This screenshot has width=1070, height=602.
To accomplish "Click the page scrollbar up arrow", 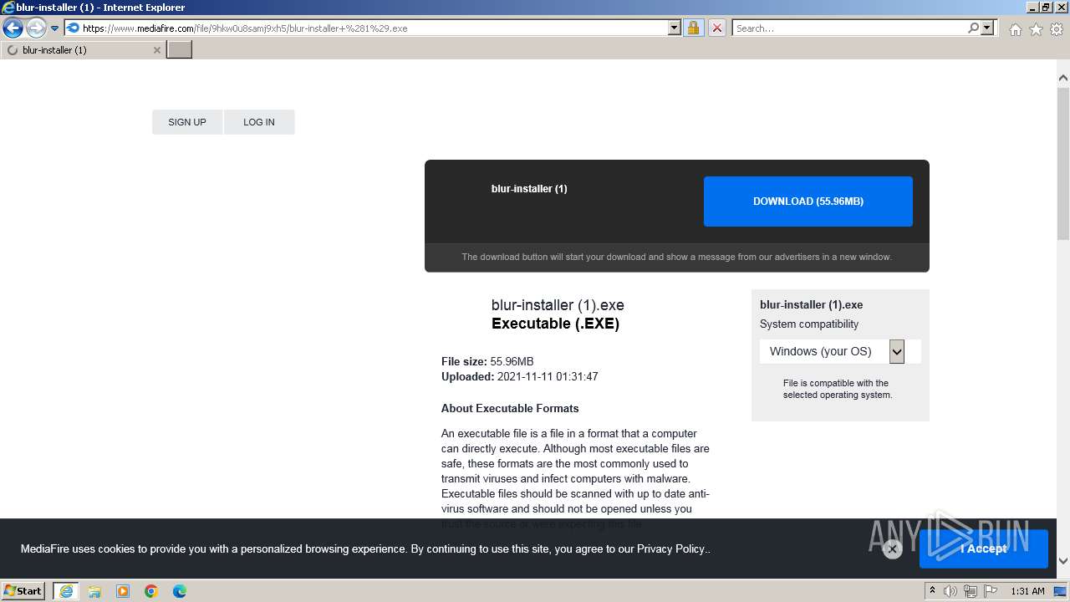I will pos(1063,78).
